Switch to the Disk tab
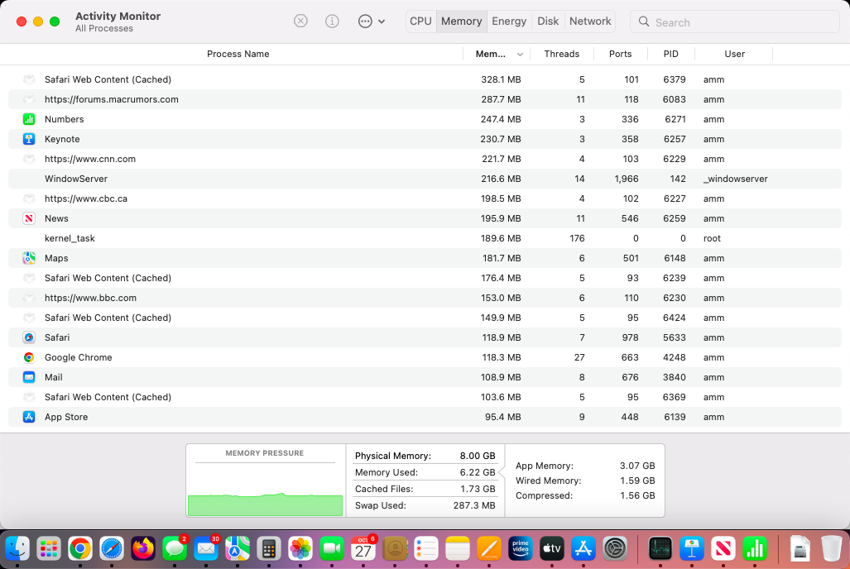This screenshot has width=850, height=569. click(x=548, y=22)
